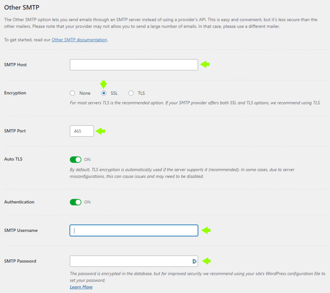
Task: Click the password manager icon in SMTP Password field
Action: pos(194,261)
